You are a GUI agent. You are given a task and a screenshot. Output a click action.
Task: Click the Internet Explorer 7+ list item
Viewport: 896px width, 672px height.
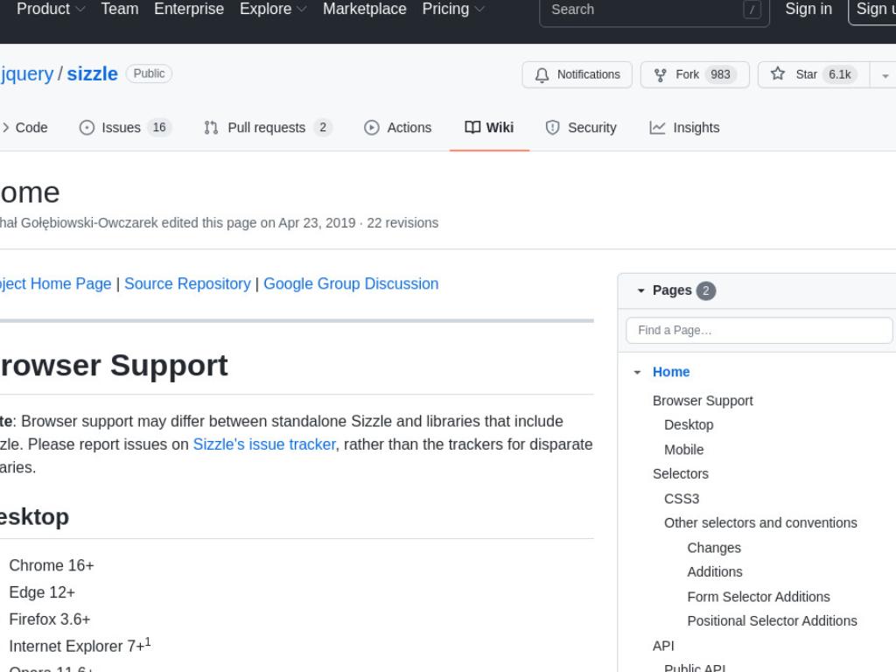click(x=80, y=645)
